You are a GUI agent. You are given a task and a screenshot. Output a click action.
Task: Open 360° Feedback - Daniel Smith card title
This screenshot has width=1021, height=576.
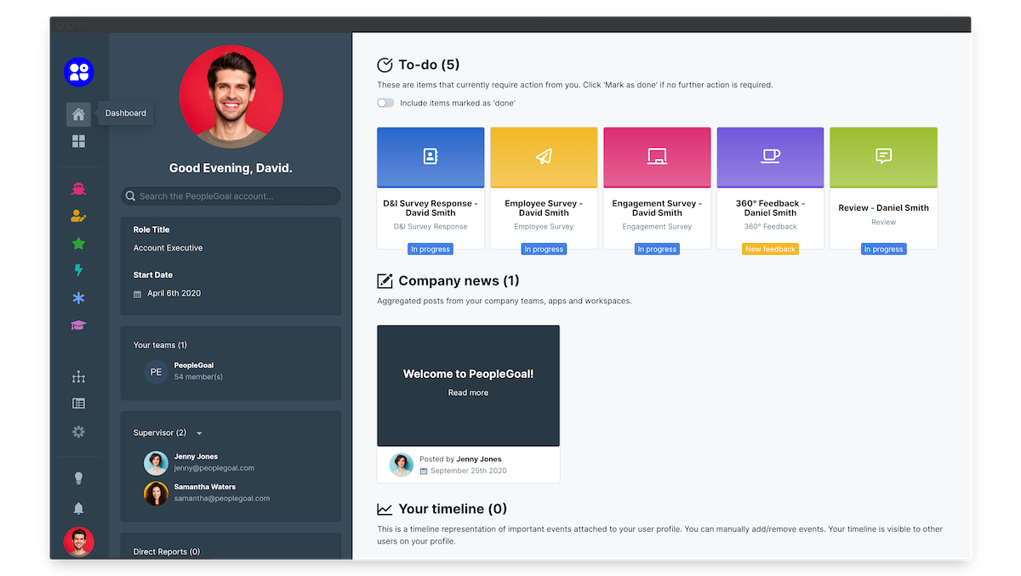(x=770, y=208)
